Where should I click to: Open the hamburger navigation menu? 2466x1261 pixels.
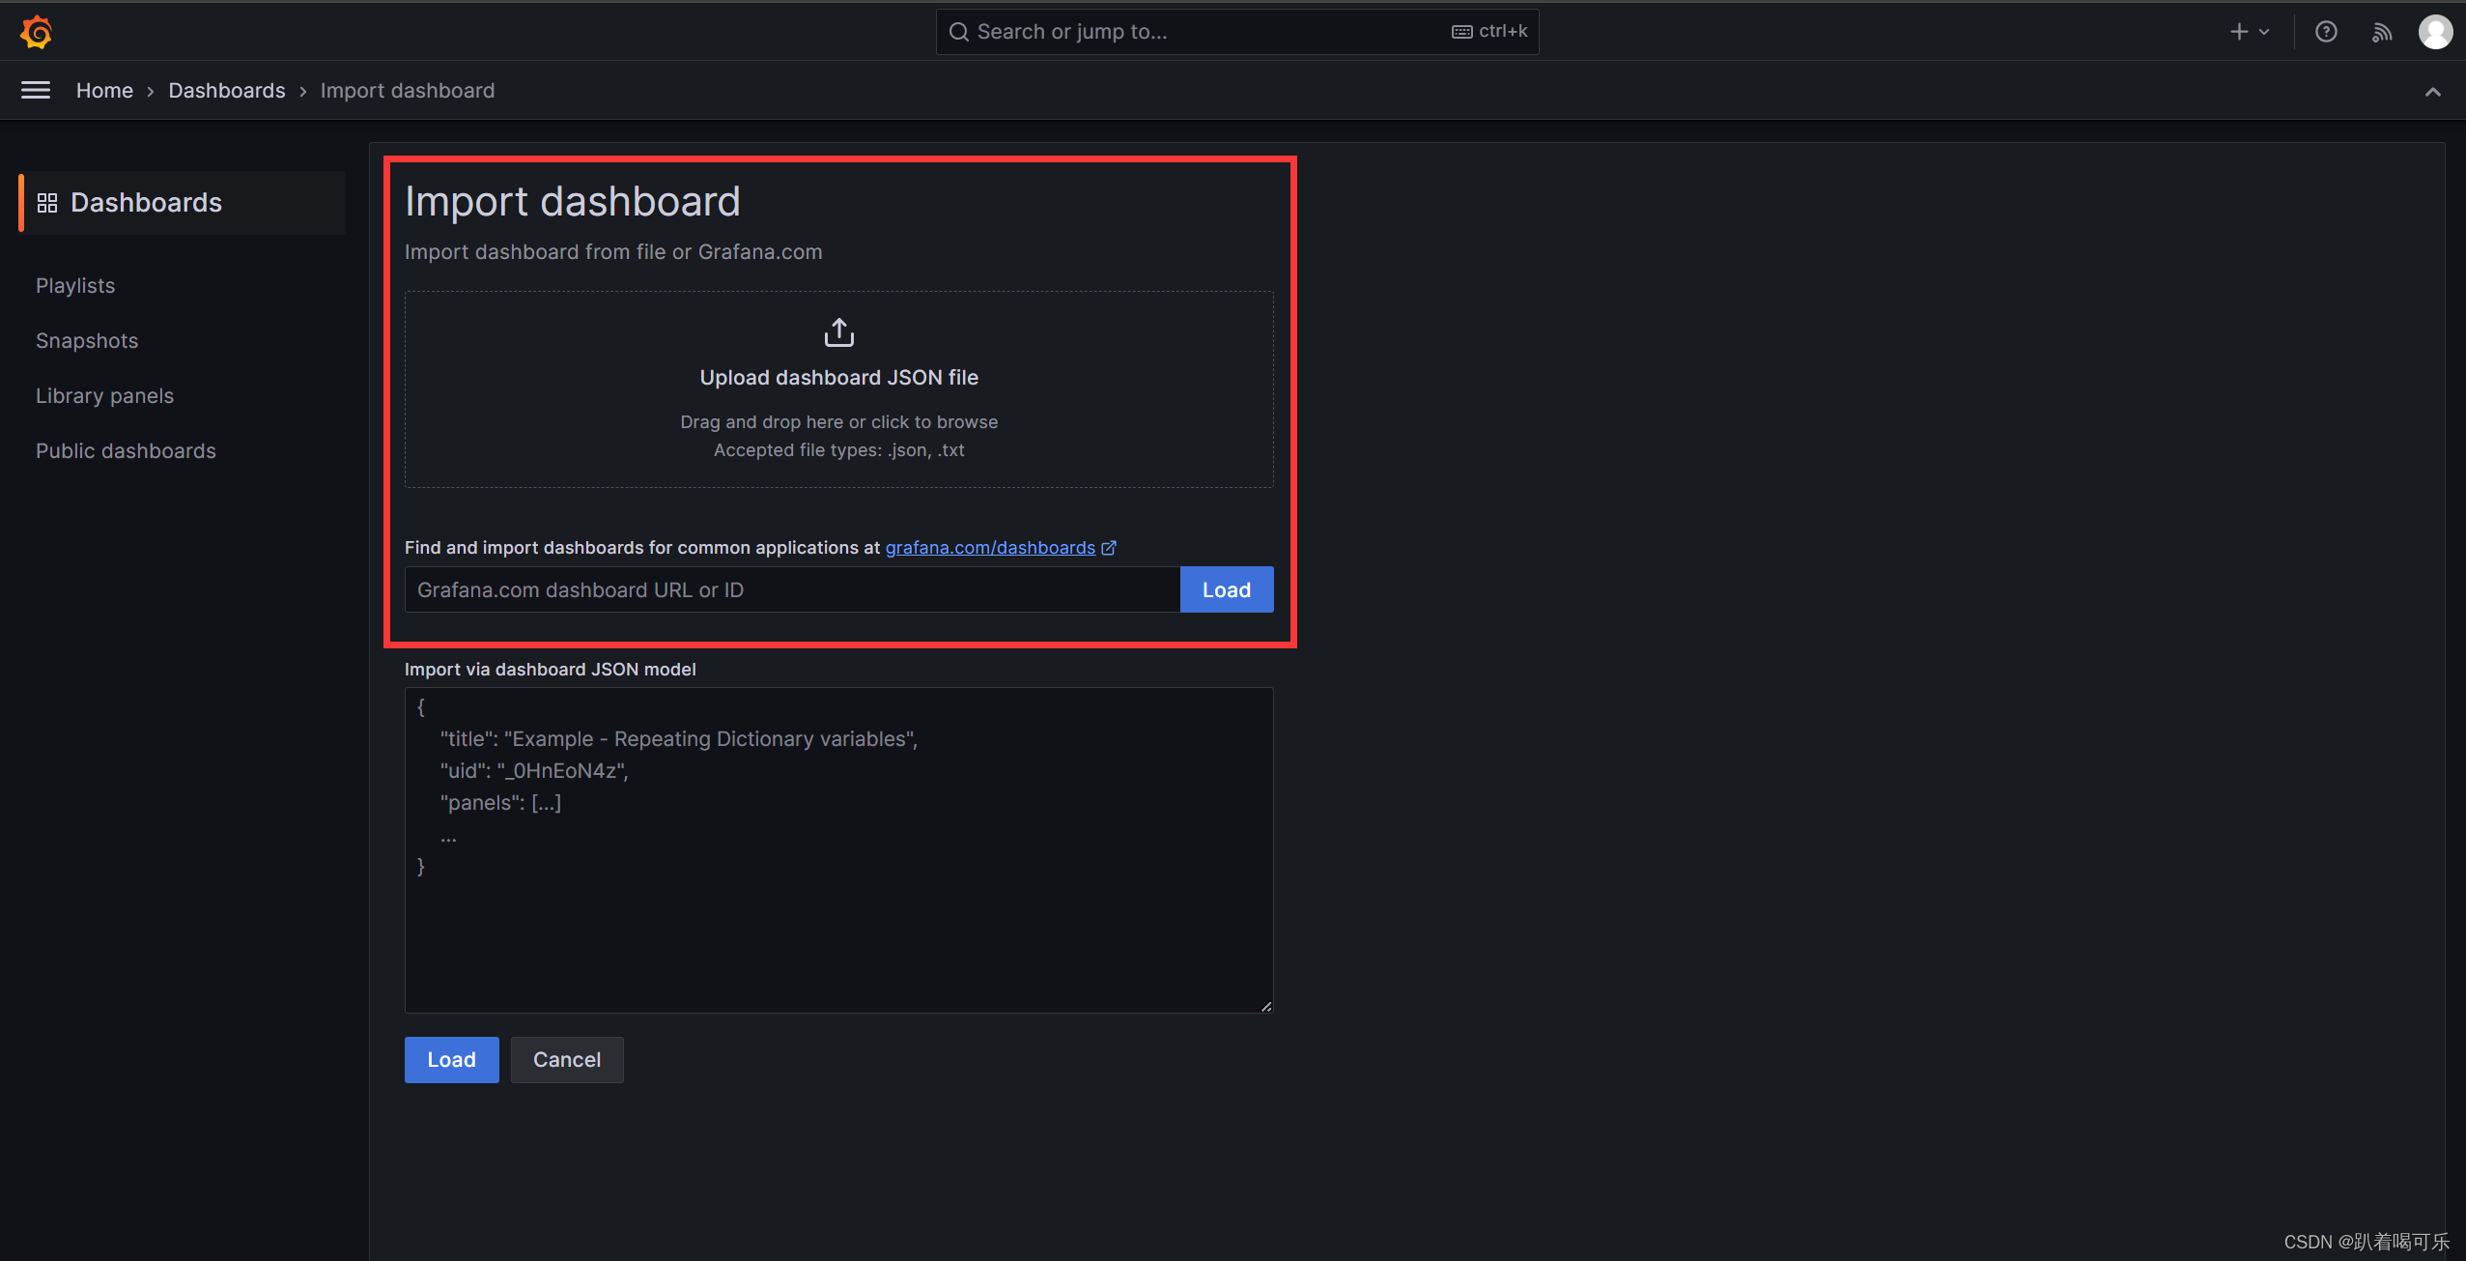pyautogui.click(x=36, y=90)
